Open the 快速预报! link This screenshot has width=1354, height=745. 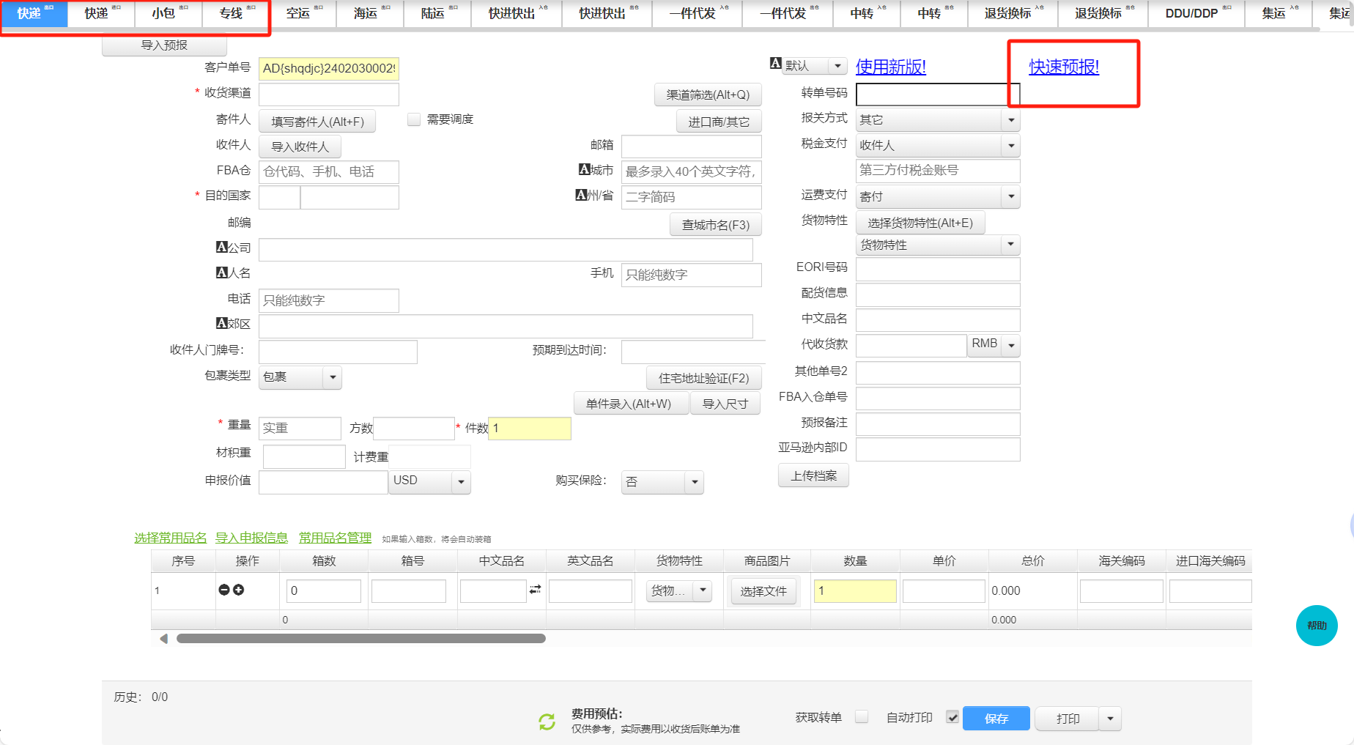click(1064, 67)
